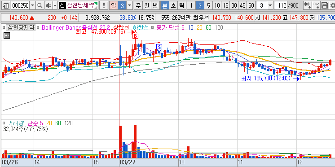The width and height of the screenshot is (335, 167).
Task: Click the highlighted 3 next to 일
Action: pos(122,5)
